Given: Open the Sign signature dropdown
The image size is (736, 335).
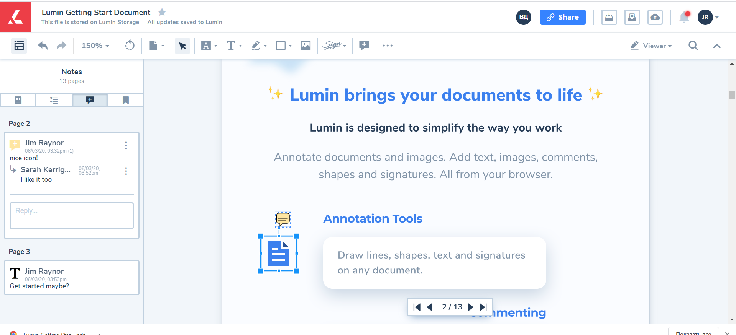Looking at the screenshot, I should [334, 46].
